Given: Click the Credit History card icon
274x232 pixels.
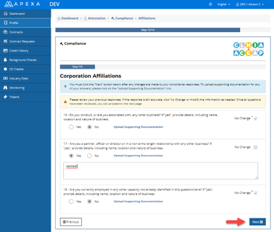Looking at the screenshot, I should point(5,50).
